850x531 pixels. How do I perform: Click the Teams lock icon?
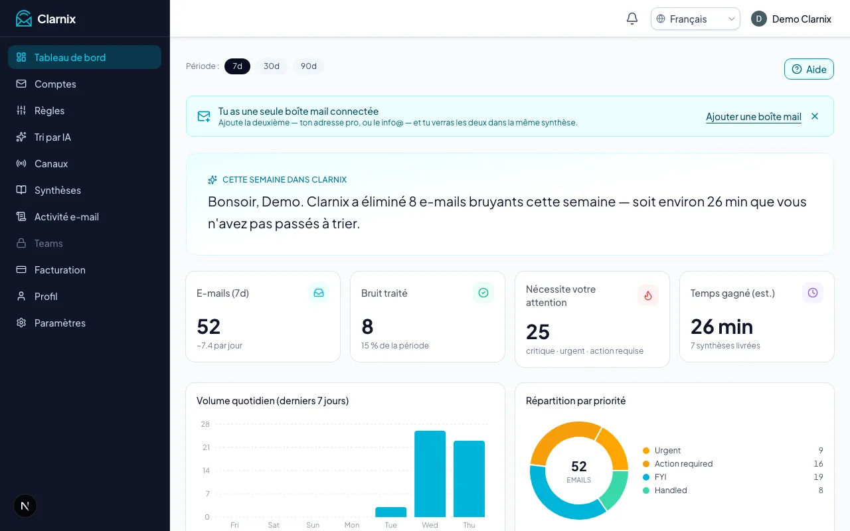tap(21, 243)
